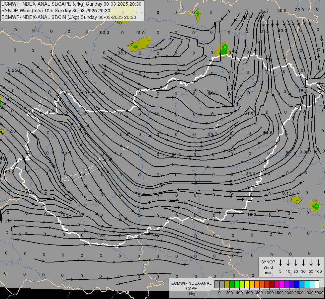
Task: Click the wind legend arrow for 20 m/s
Action: [x=295, y=263]
